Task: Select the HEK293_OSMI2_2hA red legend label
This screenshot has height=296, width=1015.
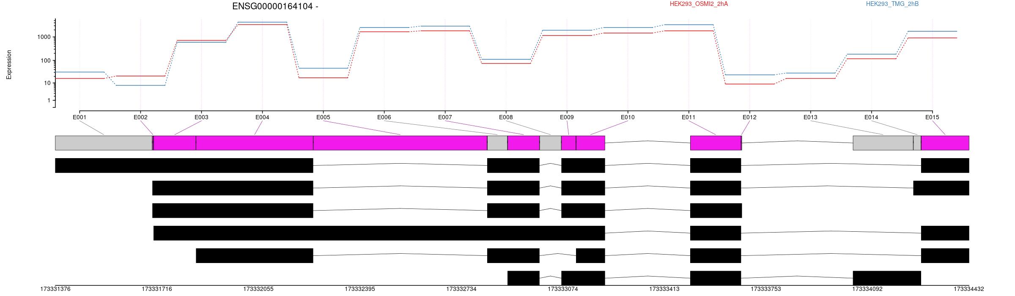Action: tap(699, 4)
